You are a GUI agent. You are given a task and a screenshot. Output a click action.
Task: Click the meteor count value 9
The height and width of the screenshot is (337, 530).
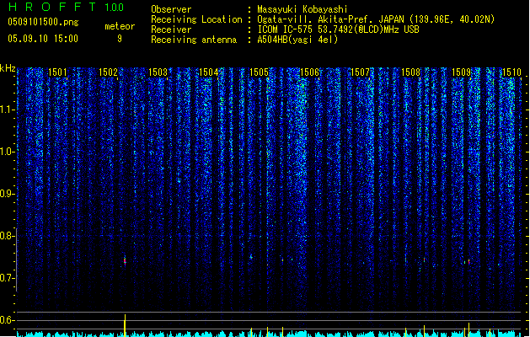click(x=120, y=39)
